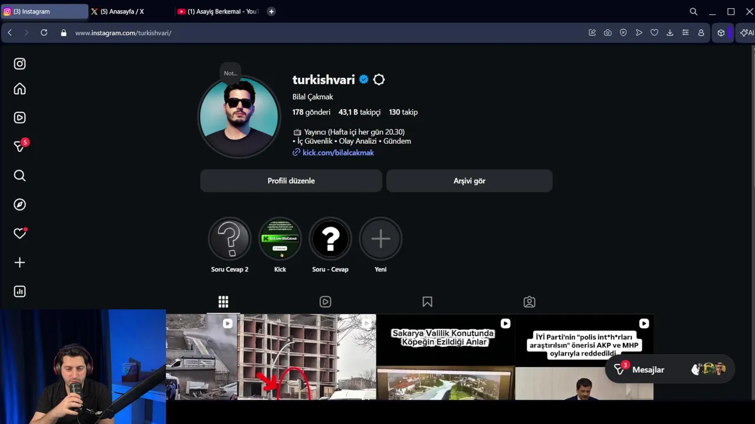
Task: Reload the Instagram page
Action: pos(44,33)
